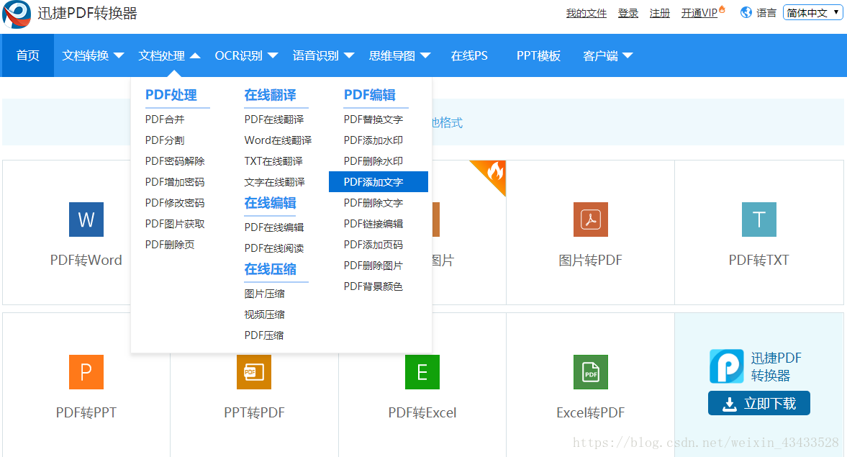Click the red 图片转PDF icon

tap(590, 220)
